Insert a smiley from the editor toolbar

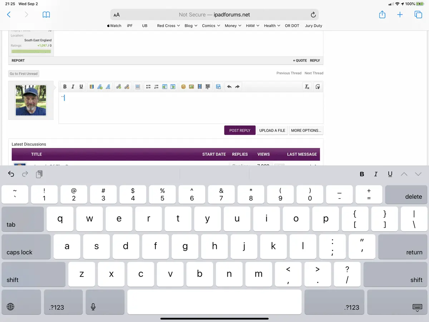point(183,87)
